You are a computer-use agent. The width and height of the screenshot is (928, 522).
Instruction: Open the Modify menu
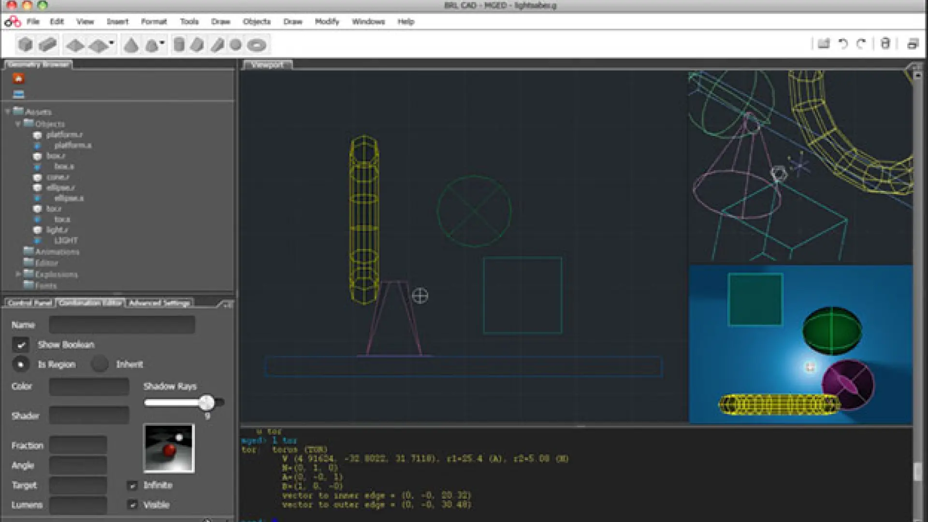tap(327, 22)
